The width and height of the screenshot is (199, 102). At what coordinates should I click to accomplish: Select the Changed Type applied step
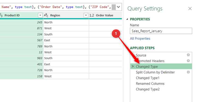pyautogui.click(x=161, y=67)
